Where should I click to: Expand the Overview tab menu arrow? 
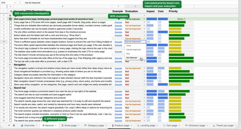point(37,125)
